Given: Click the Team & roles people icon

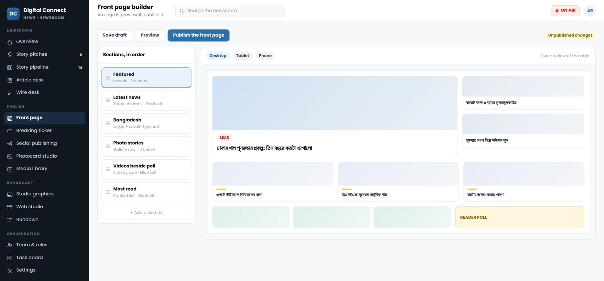Looking at the screenshot, I should 10,245.
